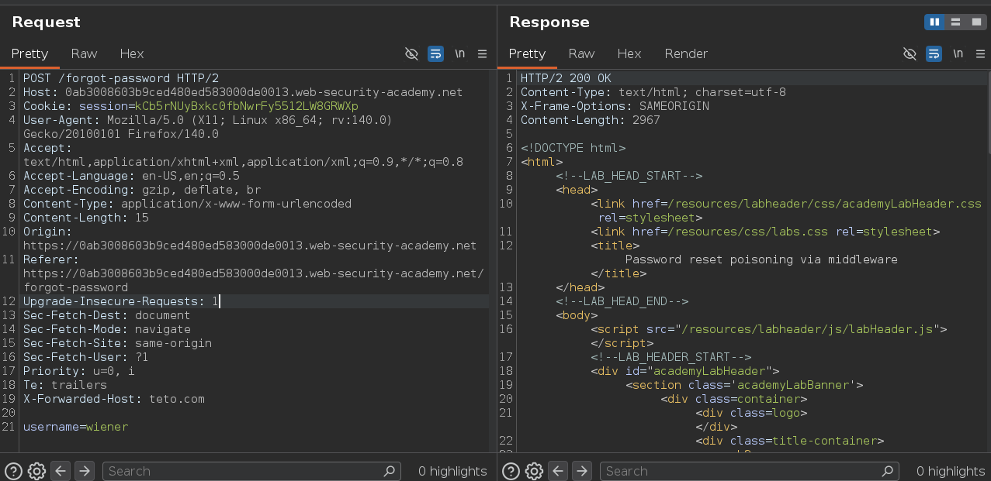Switch to Response Pretty tab

[527, 53]
